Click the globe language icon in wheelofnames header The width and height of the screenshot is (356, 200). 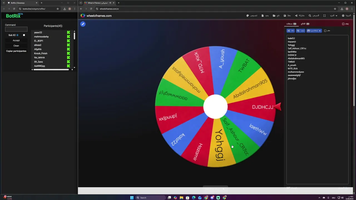(343, 16)
